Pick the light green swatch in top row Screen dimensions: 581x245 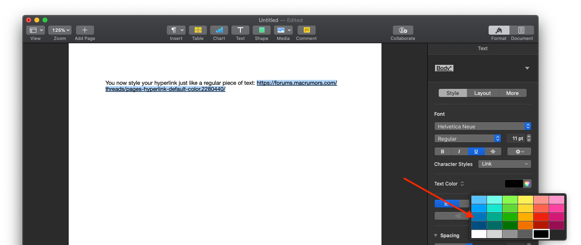[510, 200]
